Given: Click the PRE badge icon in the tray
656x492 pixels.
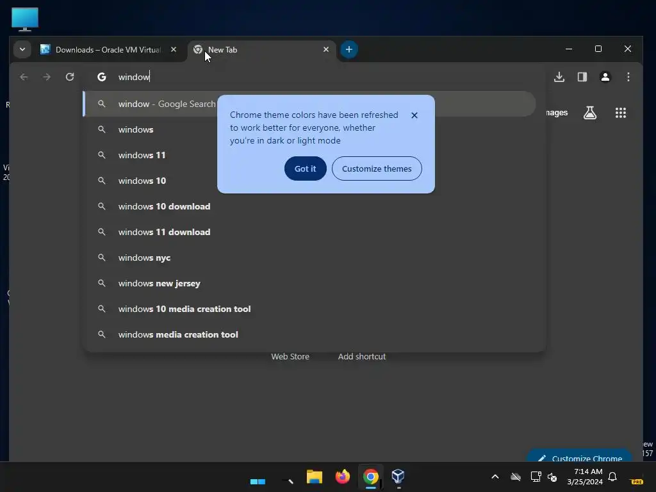Looking at the screenshot, I should click(637, 481).
